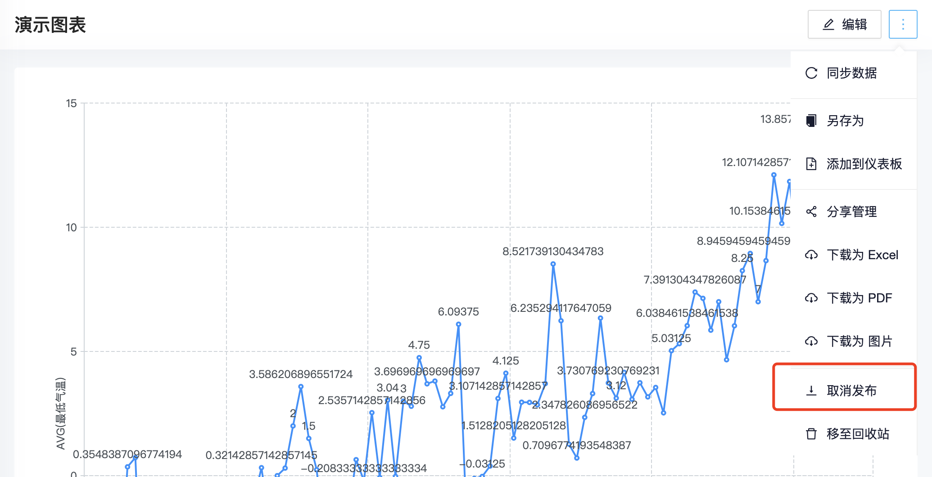
Task: Click data label 3.586206896551724
Action: point(301,374)
